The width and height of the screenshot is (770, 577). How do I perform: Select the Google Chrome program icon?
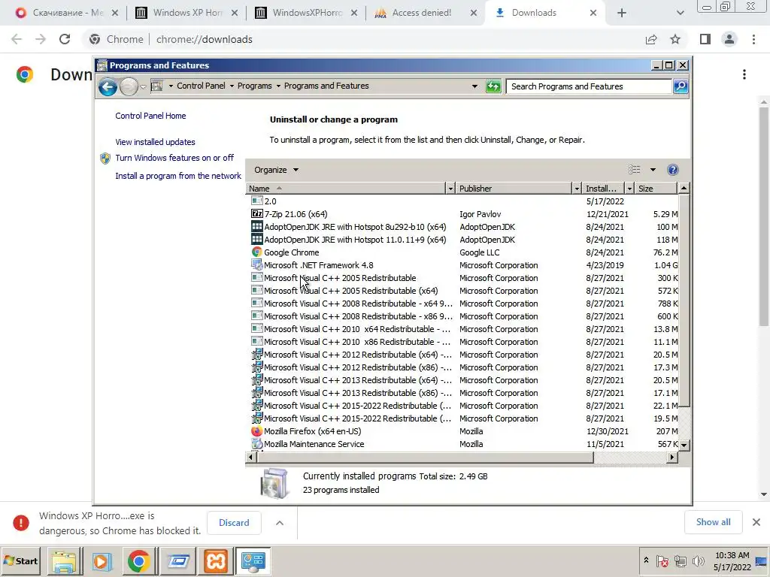(x=257, y=252)
